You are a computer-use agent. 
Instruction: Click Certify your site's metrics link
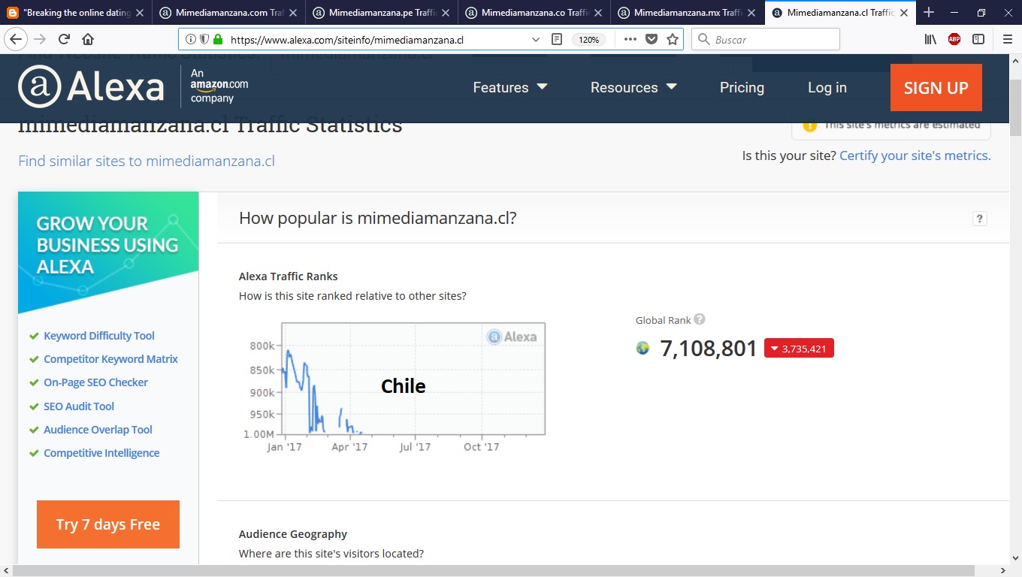click(x=915, y=156)
